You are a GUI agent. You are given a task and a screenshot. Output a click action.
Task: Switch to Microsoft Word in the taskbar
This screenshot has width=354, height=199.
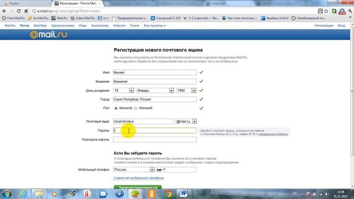click(184, 194)
